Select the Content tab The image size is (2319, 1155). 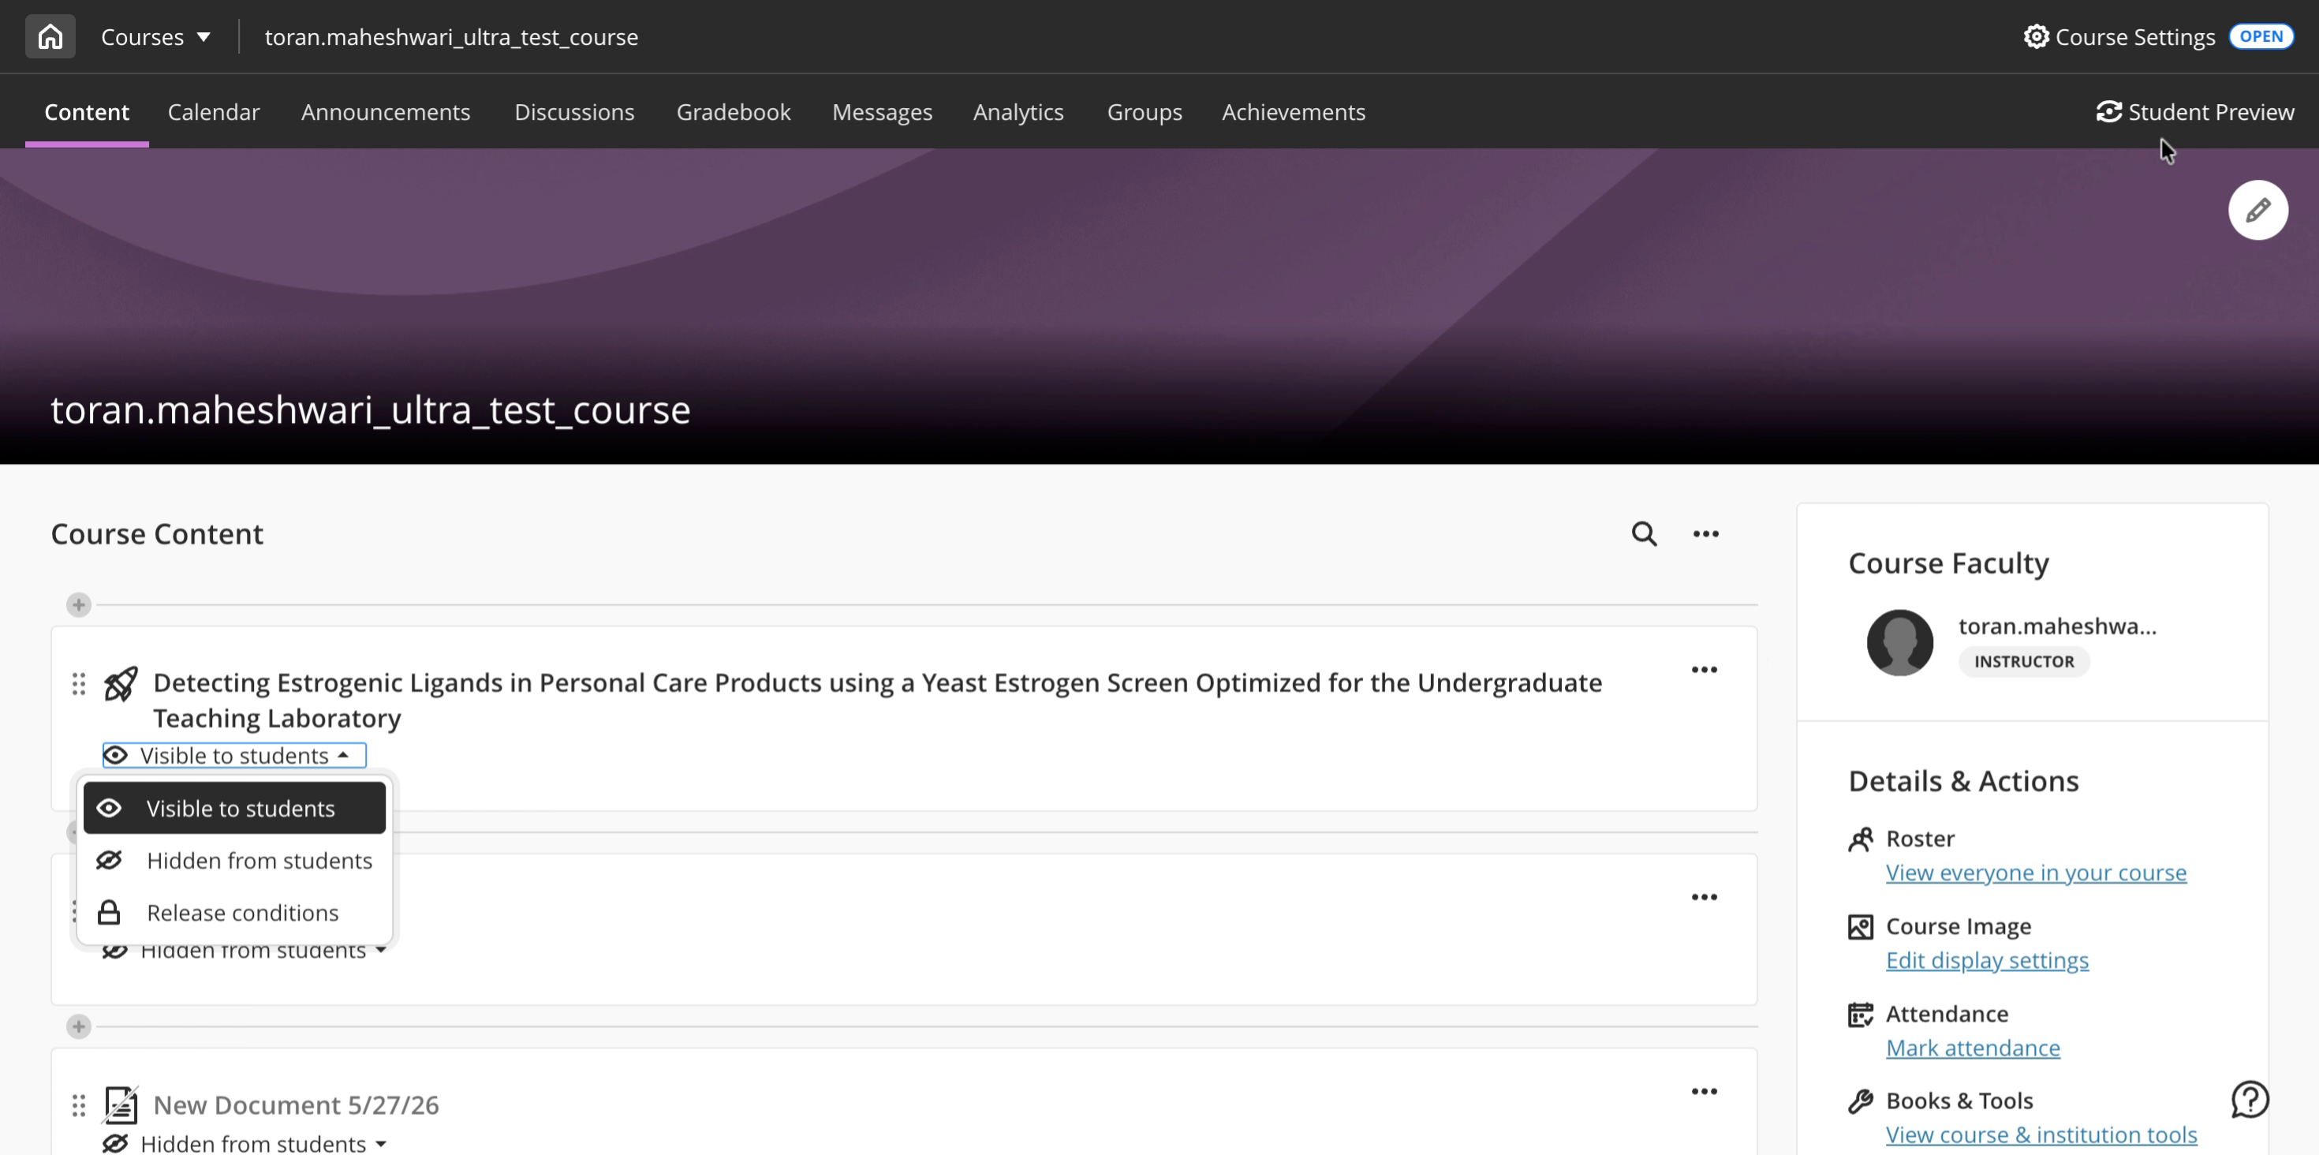coord(87,111)
